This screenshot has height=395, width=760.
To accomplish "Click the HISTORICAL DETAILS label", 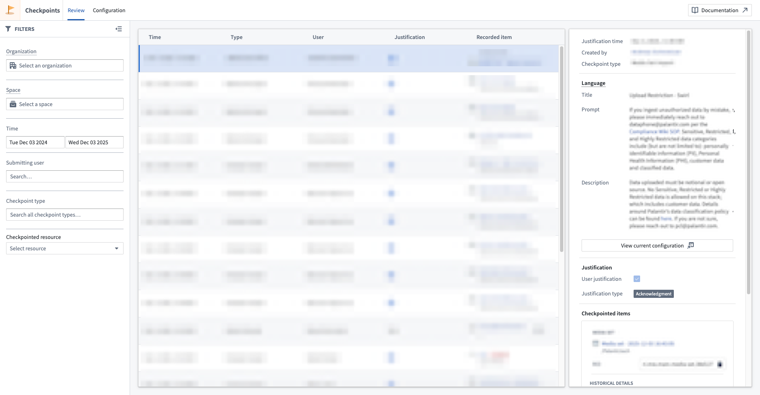I will (611, 383).
